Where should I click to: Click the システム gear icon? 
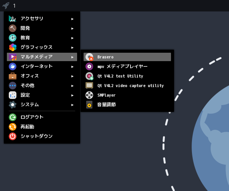coord(13,105)
